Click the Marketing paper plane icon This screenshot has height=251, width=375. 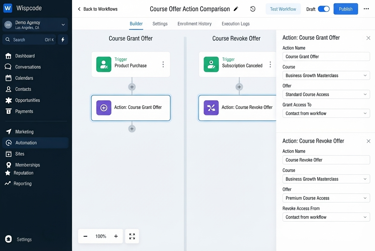9,132
